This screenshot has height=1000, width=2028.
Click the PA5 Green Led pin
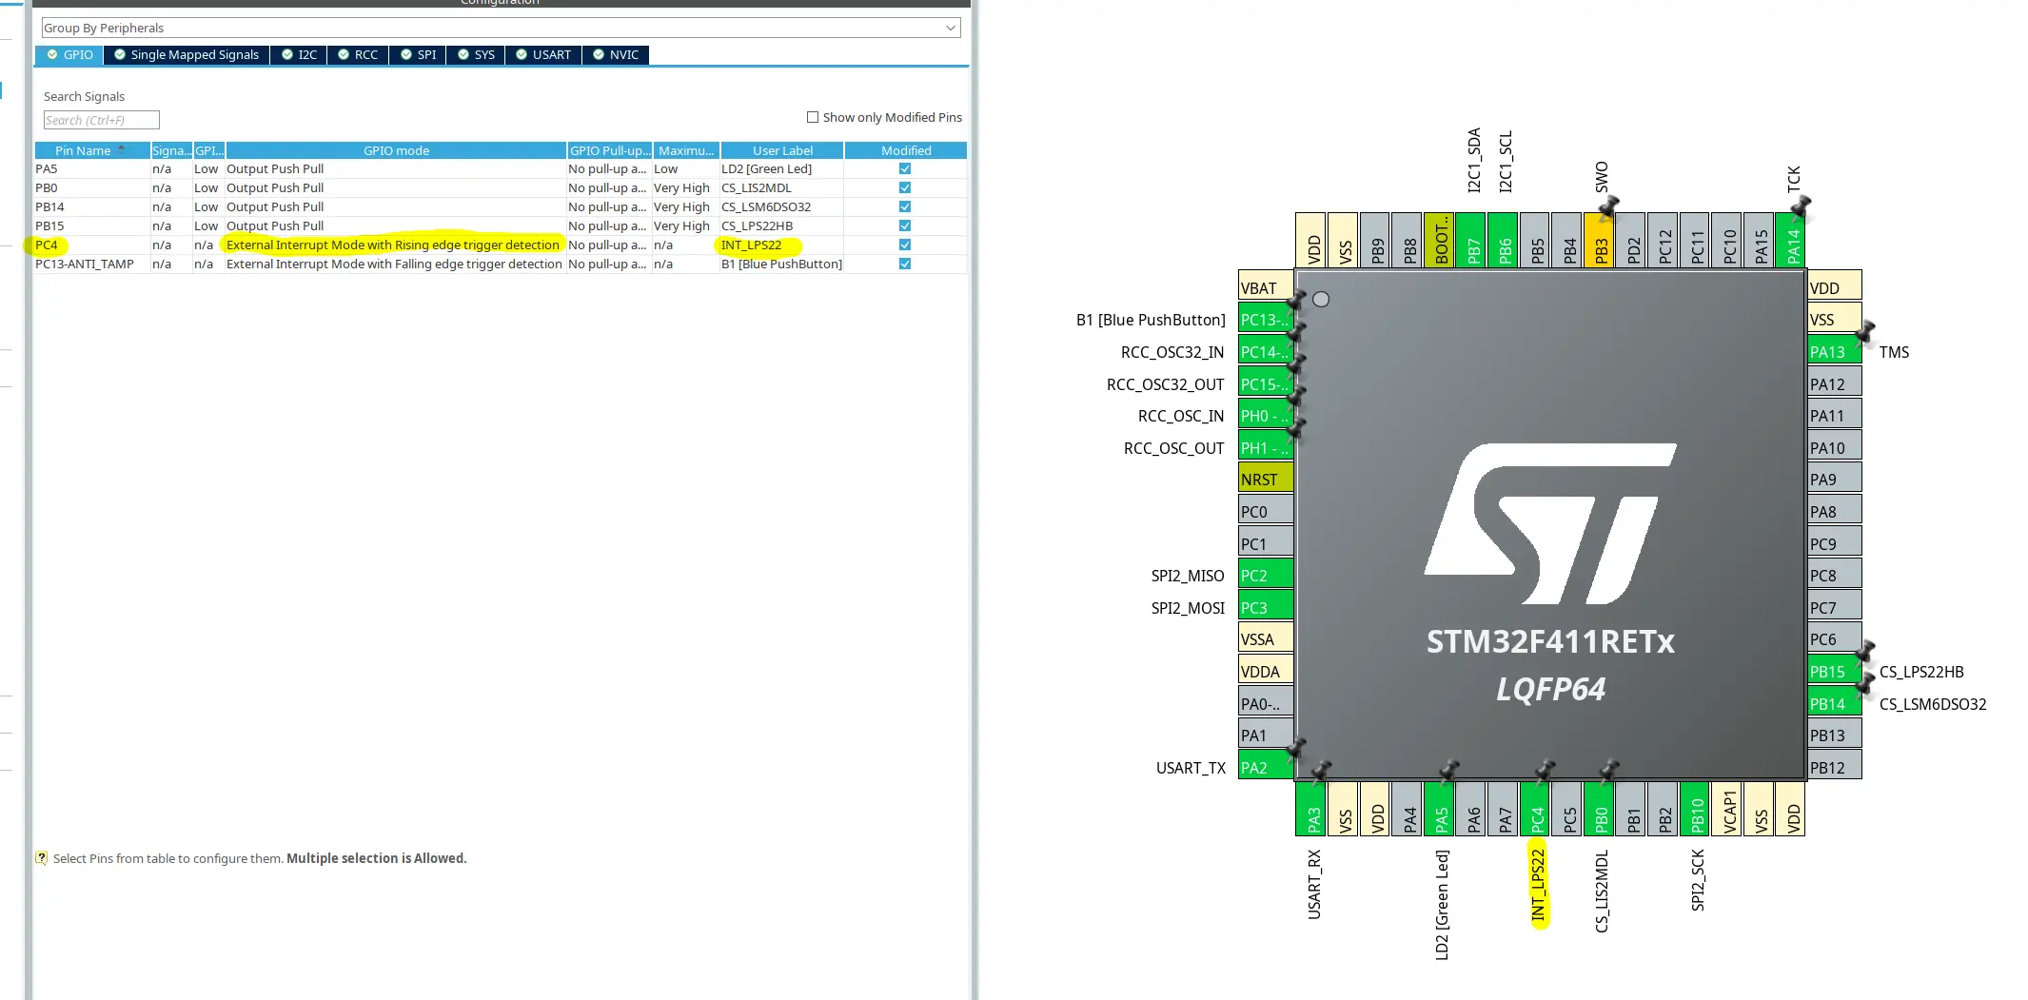click(x=1440, y=810)
